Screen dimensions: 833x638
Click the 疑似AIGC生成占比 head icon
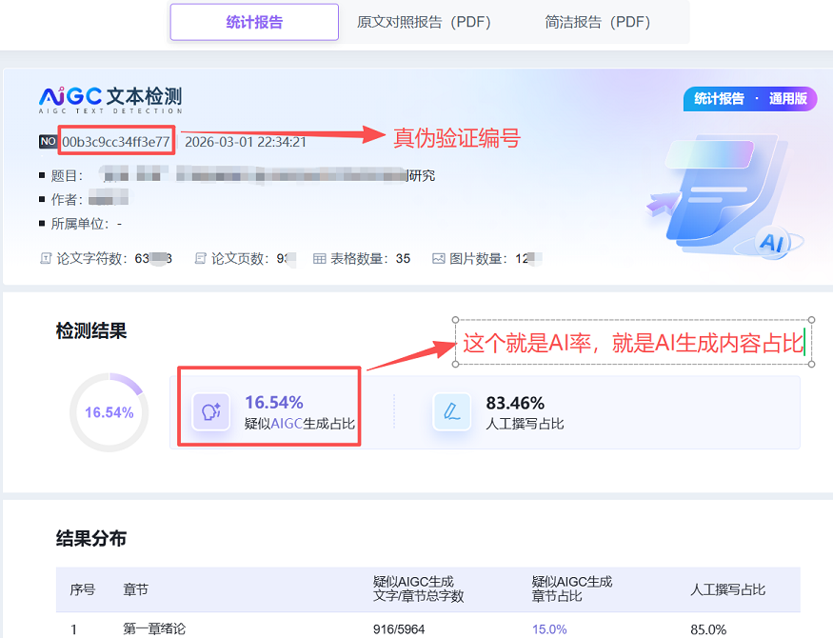coord(211,411)
